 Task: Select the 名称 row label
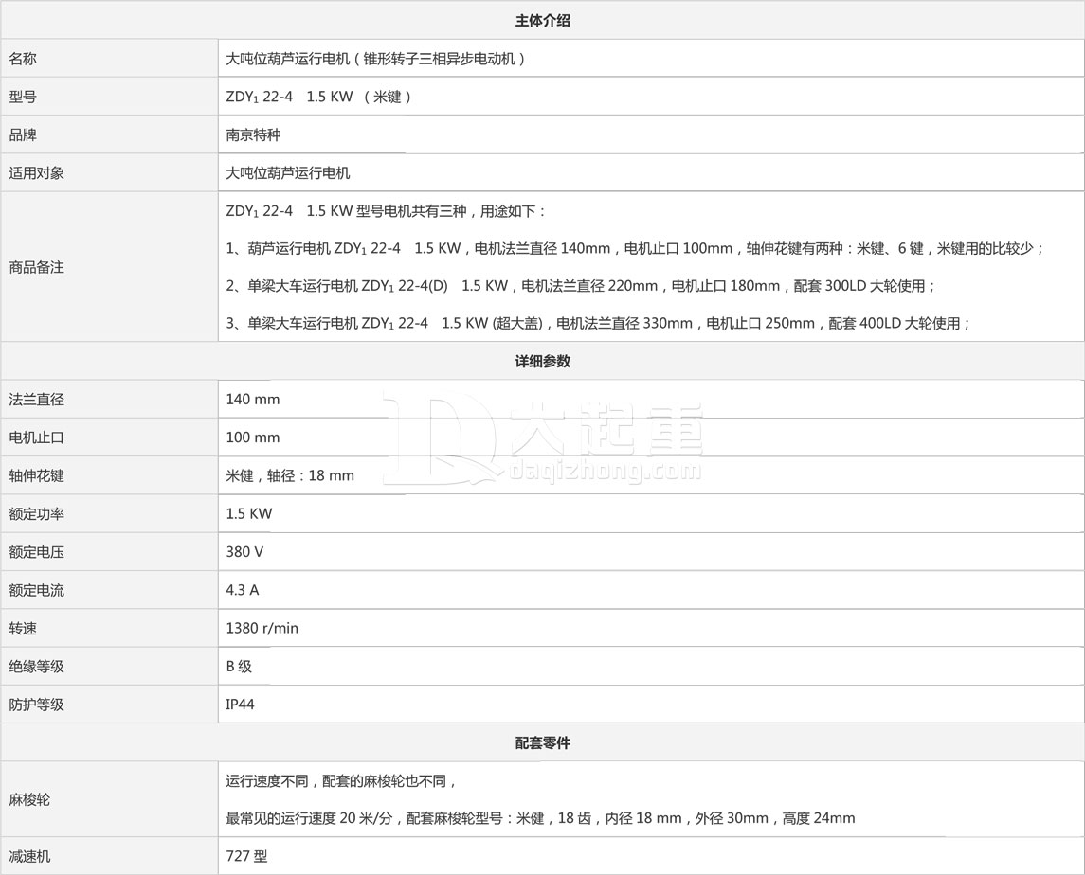[x=23, y=59]
